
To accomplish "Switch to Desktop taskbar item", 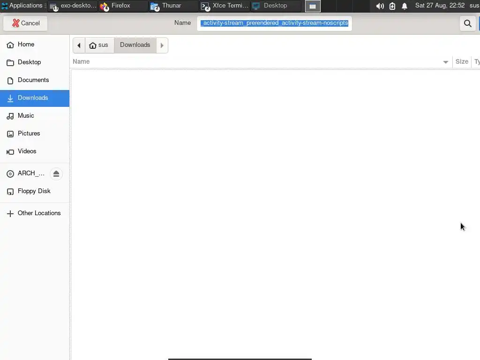I will (276, 6).
